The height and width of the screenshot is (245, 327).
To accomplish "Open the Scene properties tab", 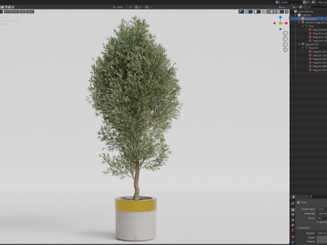I will pyautogui.click(x=293, y=225).
